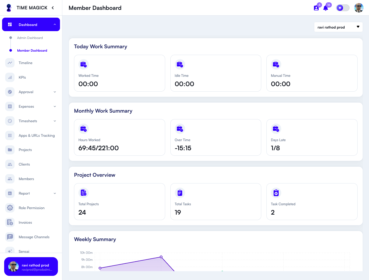The width and height of the screenshot is (369, 280).
Task: Click the KPIs bar chart icon
Action: (x=10, y=77)
